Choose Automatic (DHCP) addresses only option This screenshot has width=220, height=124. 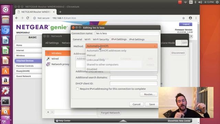pos(121,51)
